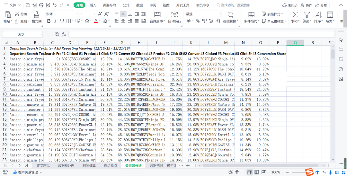
Task: Switch to the 公式 Formulas tab
Action: (x=126, y=5)
